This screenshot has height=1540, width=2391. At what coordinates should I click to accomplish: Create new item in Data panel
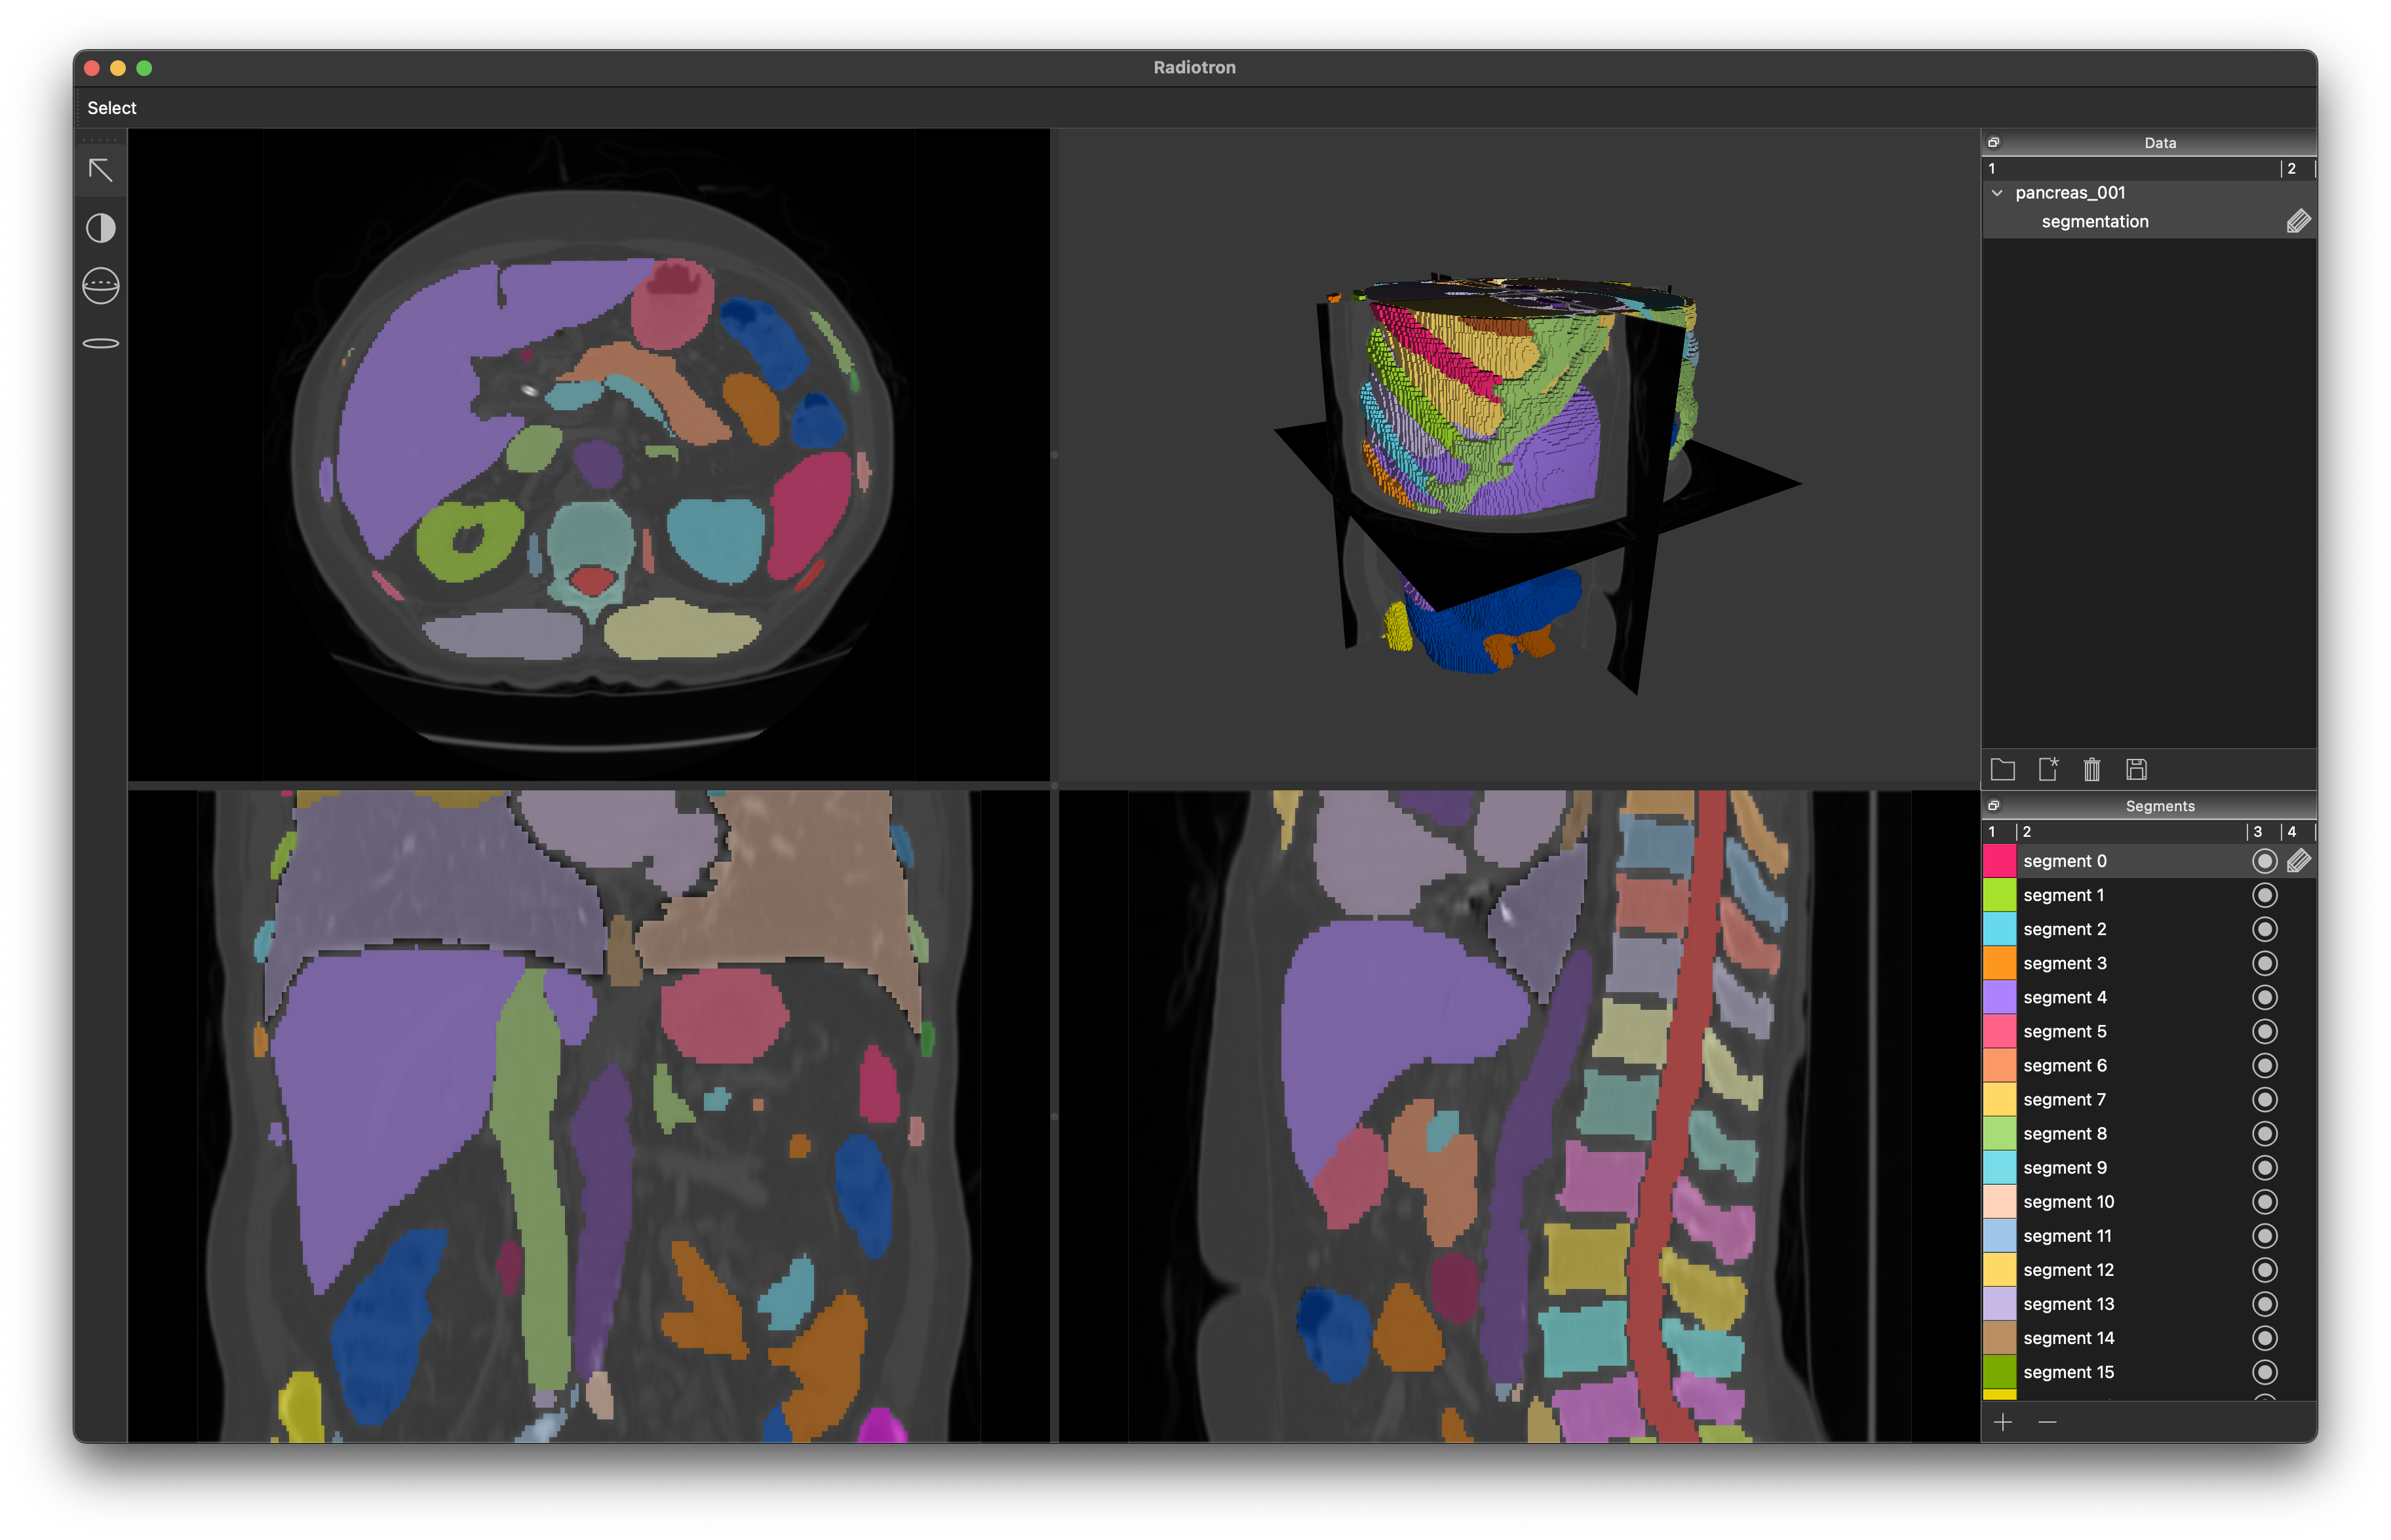point(2047,769)
